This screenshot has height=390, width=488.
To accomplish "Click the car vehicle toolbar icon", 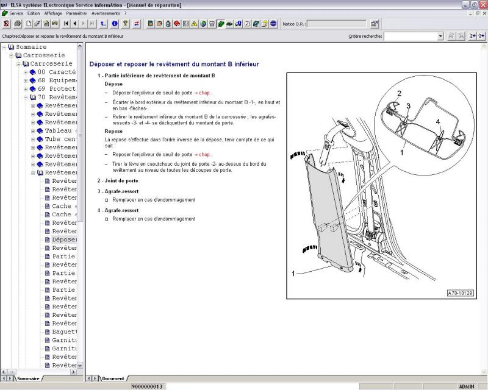I will point(55,24).
